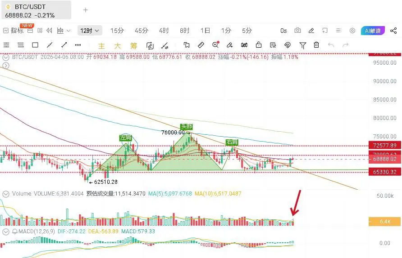Viewport: 402px width, 258px height.
Task: Toggle the drawing lock icon
Action: click(x=258, y=45)
